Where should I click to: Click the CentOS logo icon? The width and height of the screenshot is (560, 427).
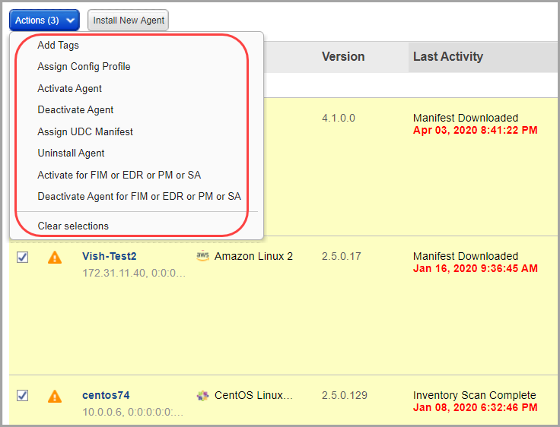pyautogui.click(x=202, y=395)
